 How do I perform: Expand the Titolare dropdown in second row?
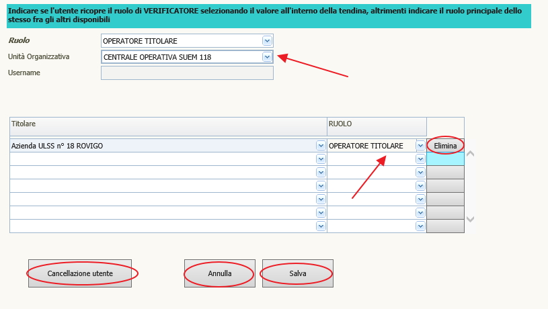tap(320, 159)
